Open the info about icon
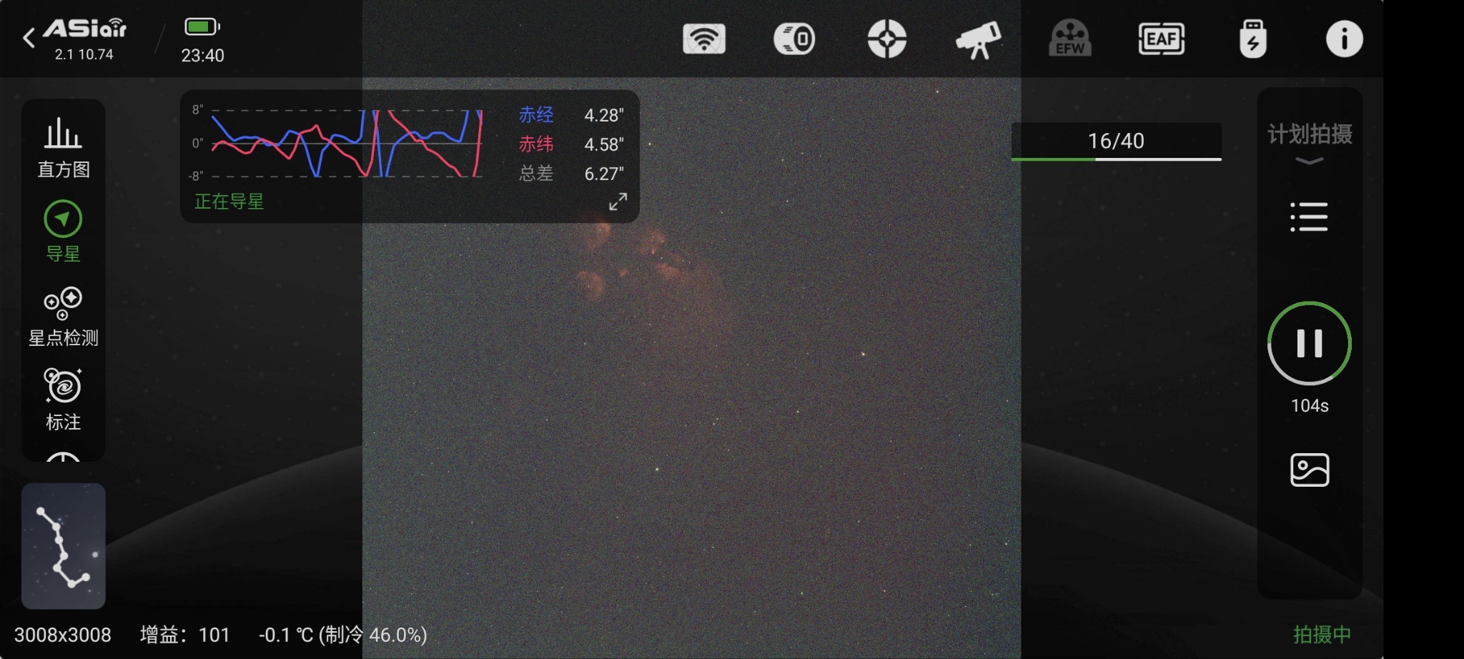Image resolution: width=1464 pixels, height=659 pixels. pos(1345,39)
